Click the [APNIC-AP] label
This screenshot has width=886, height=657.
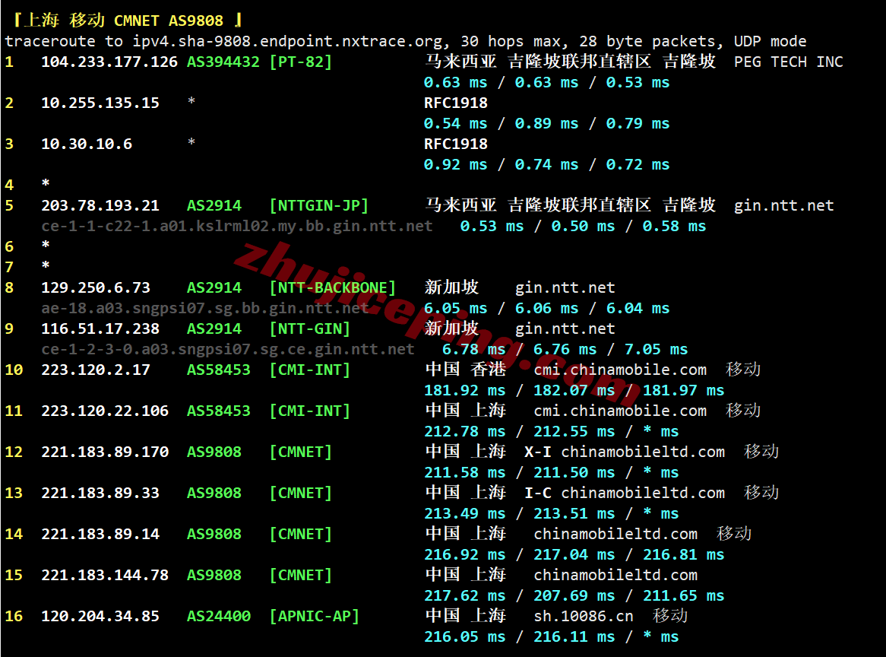[314, 616]
